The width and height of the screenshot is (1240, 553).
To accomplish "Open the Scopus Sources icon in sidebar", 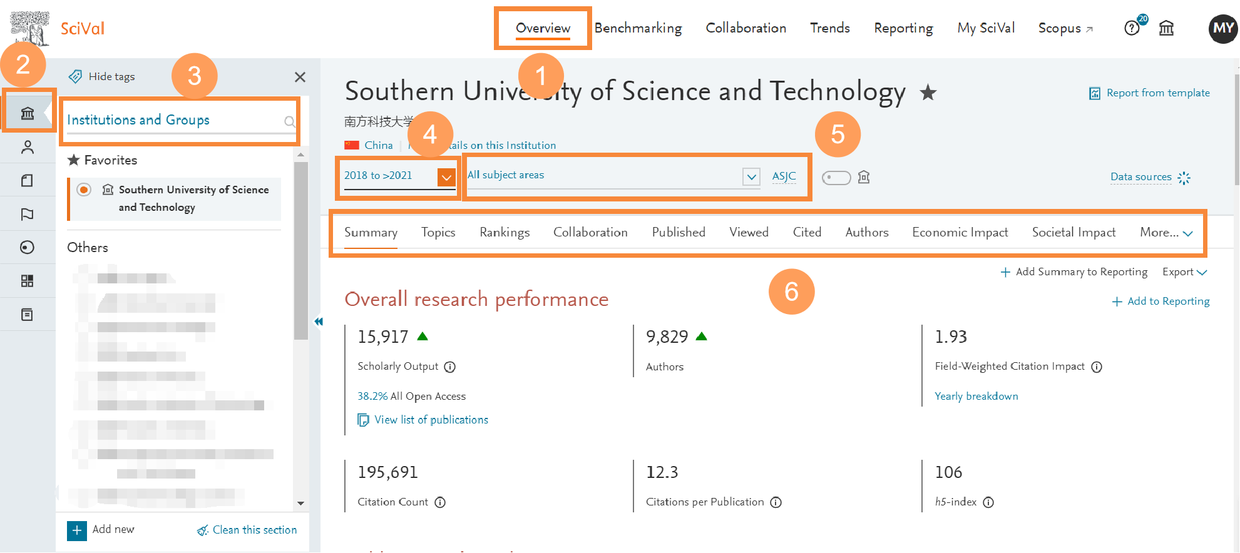I will (28, 315).
